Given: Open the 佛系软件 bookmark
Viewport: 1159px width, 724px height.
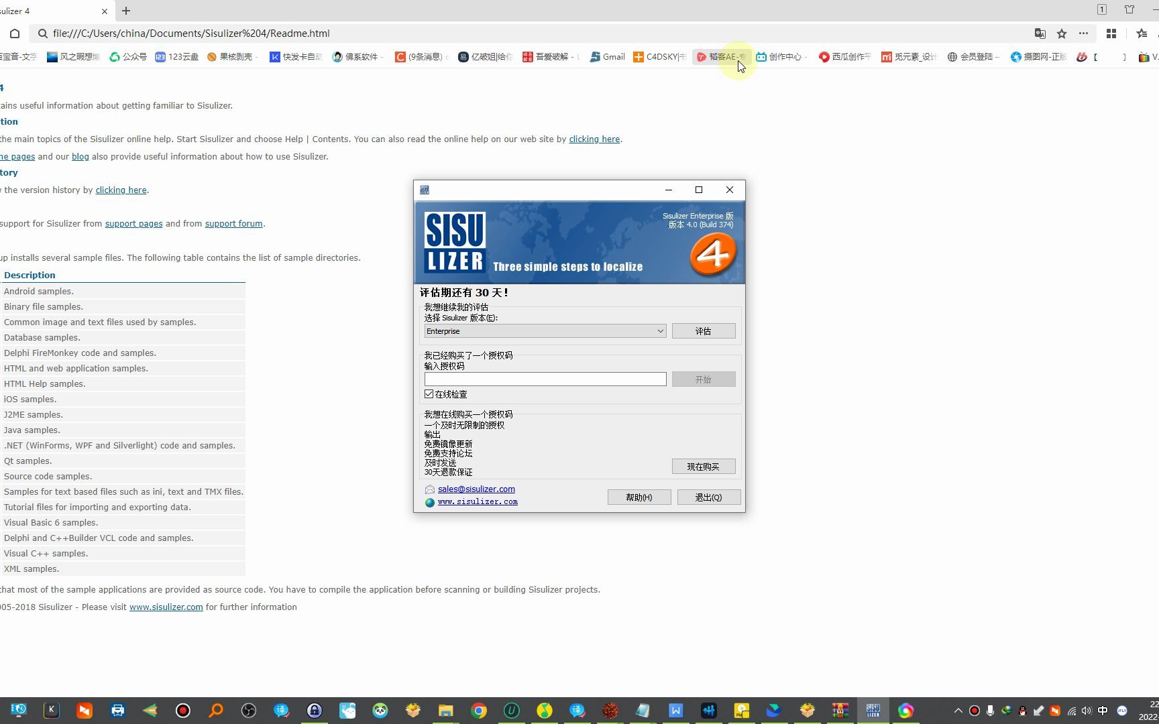Looking at the screenshot, I should (356, 57).
